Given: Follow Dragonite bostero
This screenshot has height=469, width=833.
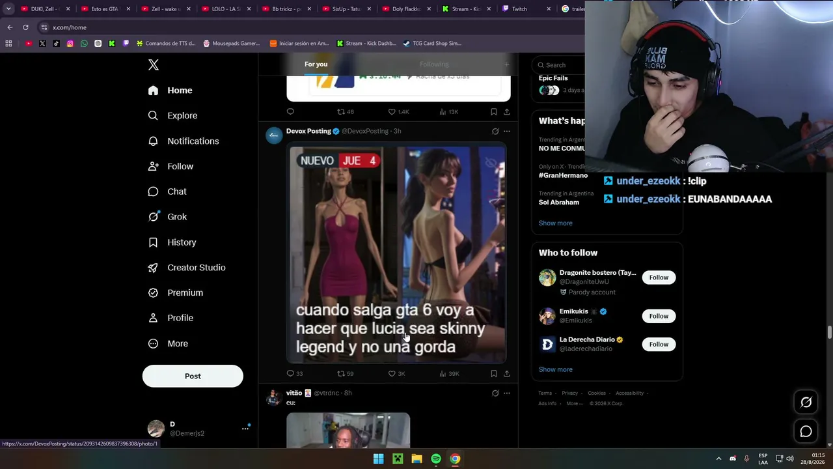Looking at the screenshot, I should (659, 277).
